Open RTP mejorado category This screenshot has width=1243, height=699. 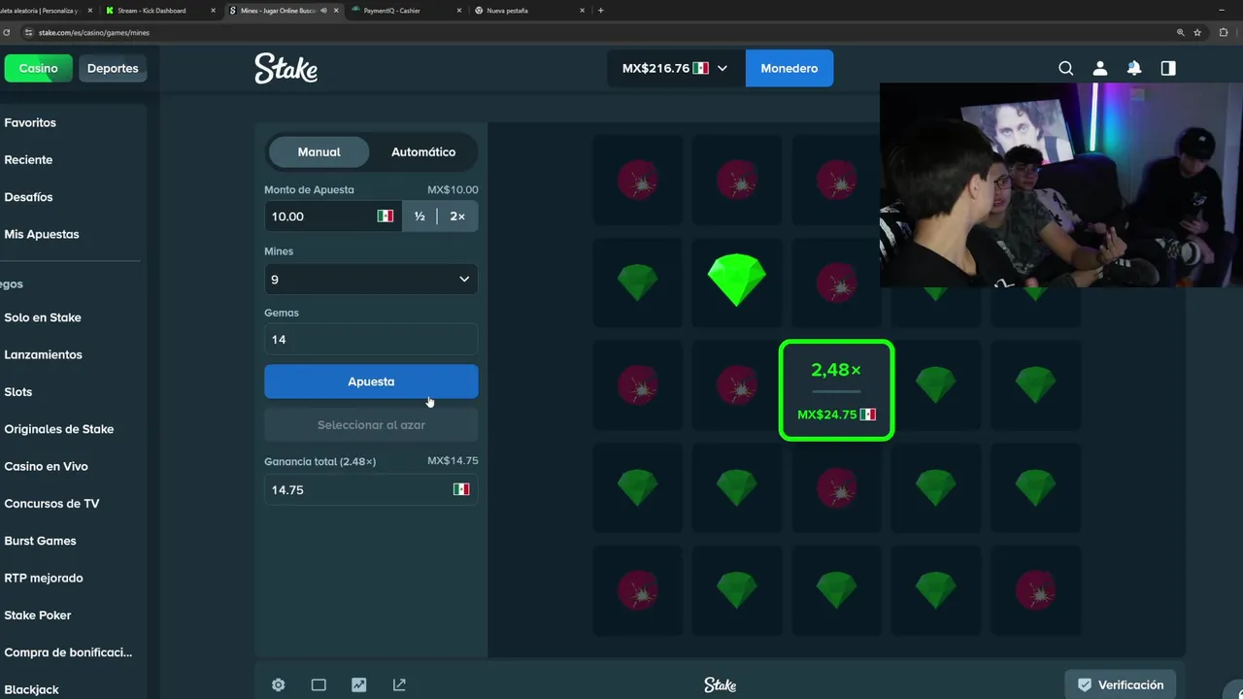click(44, 578)
